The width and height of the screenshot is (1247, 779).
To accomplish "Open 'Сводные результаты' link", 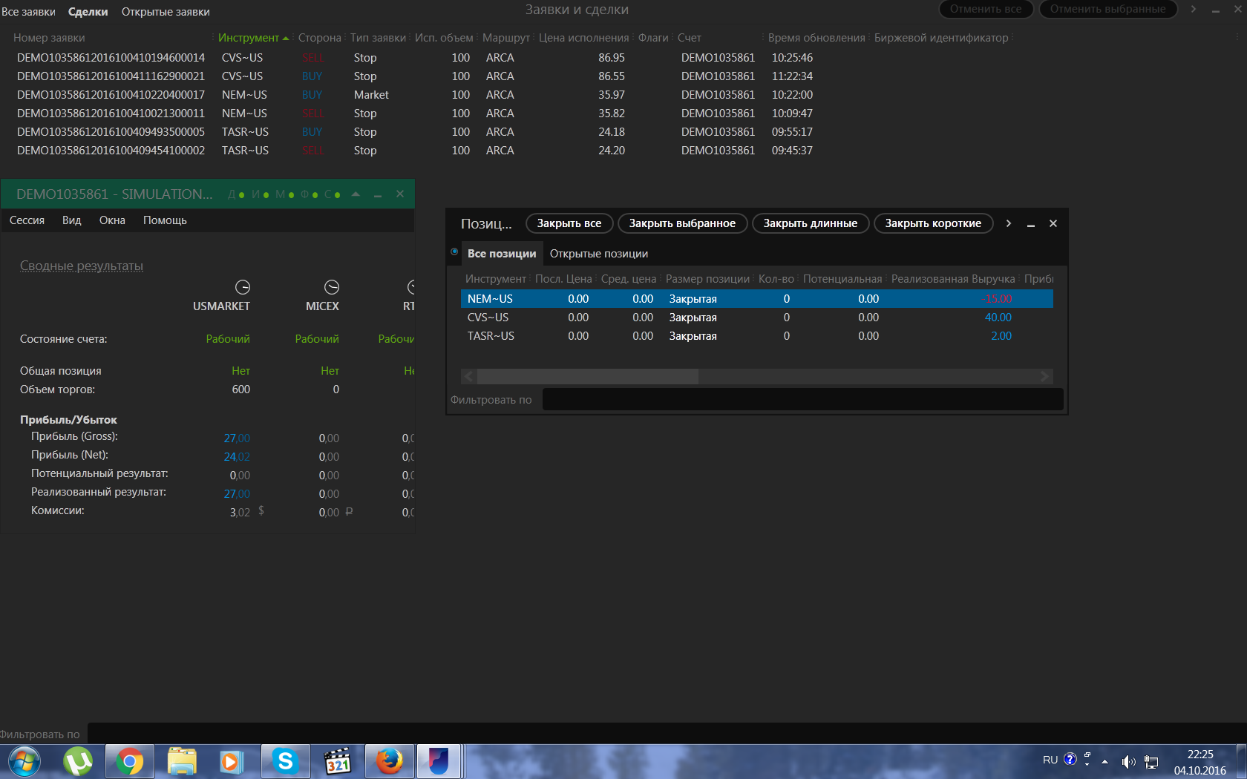I will 82,266.
